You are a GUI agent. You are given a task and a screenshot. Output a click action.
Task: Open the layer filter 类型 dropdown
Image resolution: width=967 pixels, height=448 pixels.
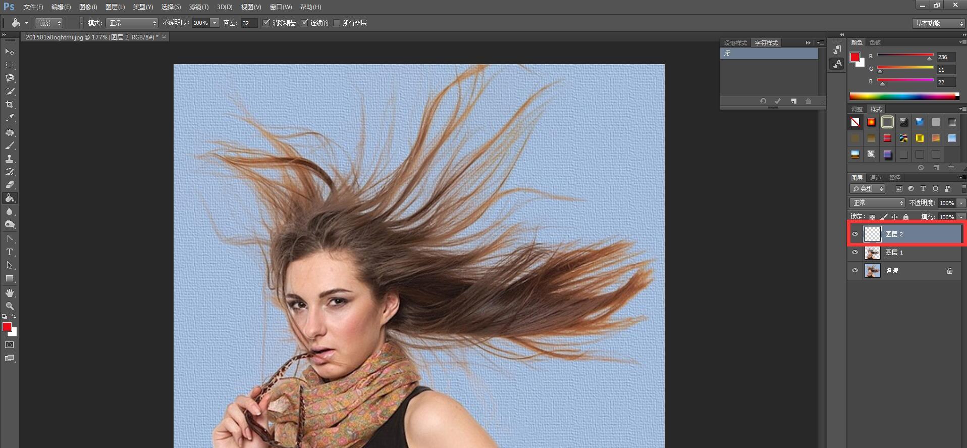(867, 188)
